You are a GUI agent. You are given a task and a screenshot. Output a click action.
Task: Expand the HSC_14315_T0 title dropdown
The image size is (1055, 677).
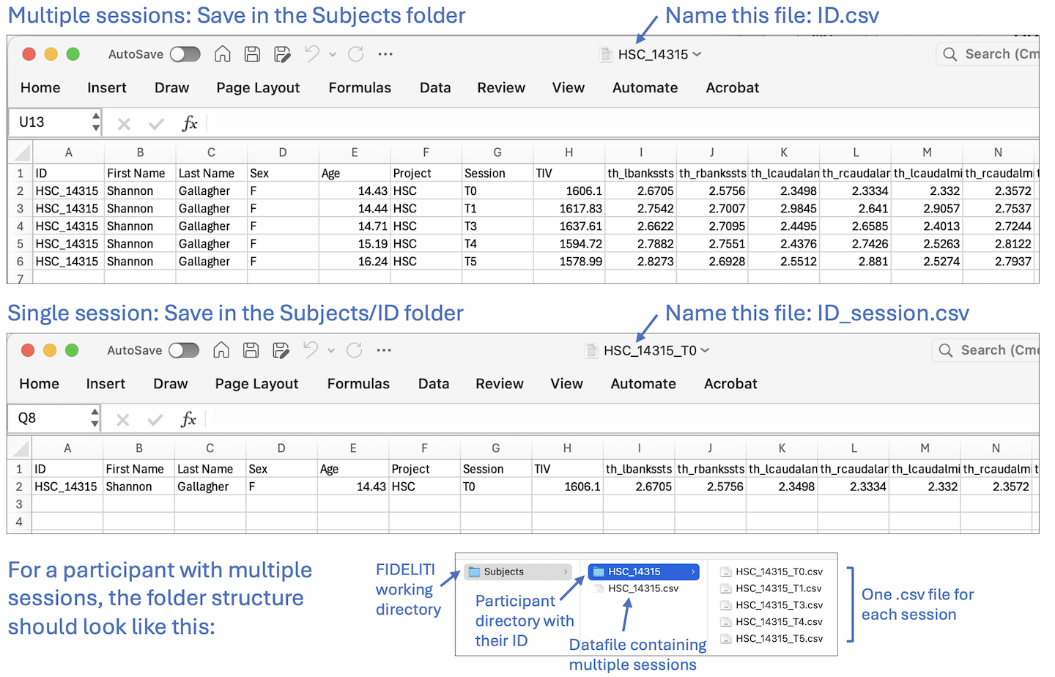click(705, 350)
